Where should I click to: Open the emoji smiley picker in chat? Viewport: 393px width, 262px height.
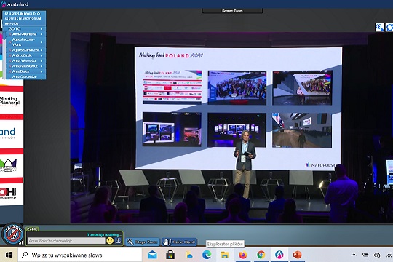tap(110, 240)
